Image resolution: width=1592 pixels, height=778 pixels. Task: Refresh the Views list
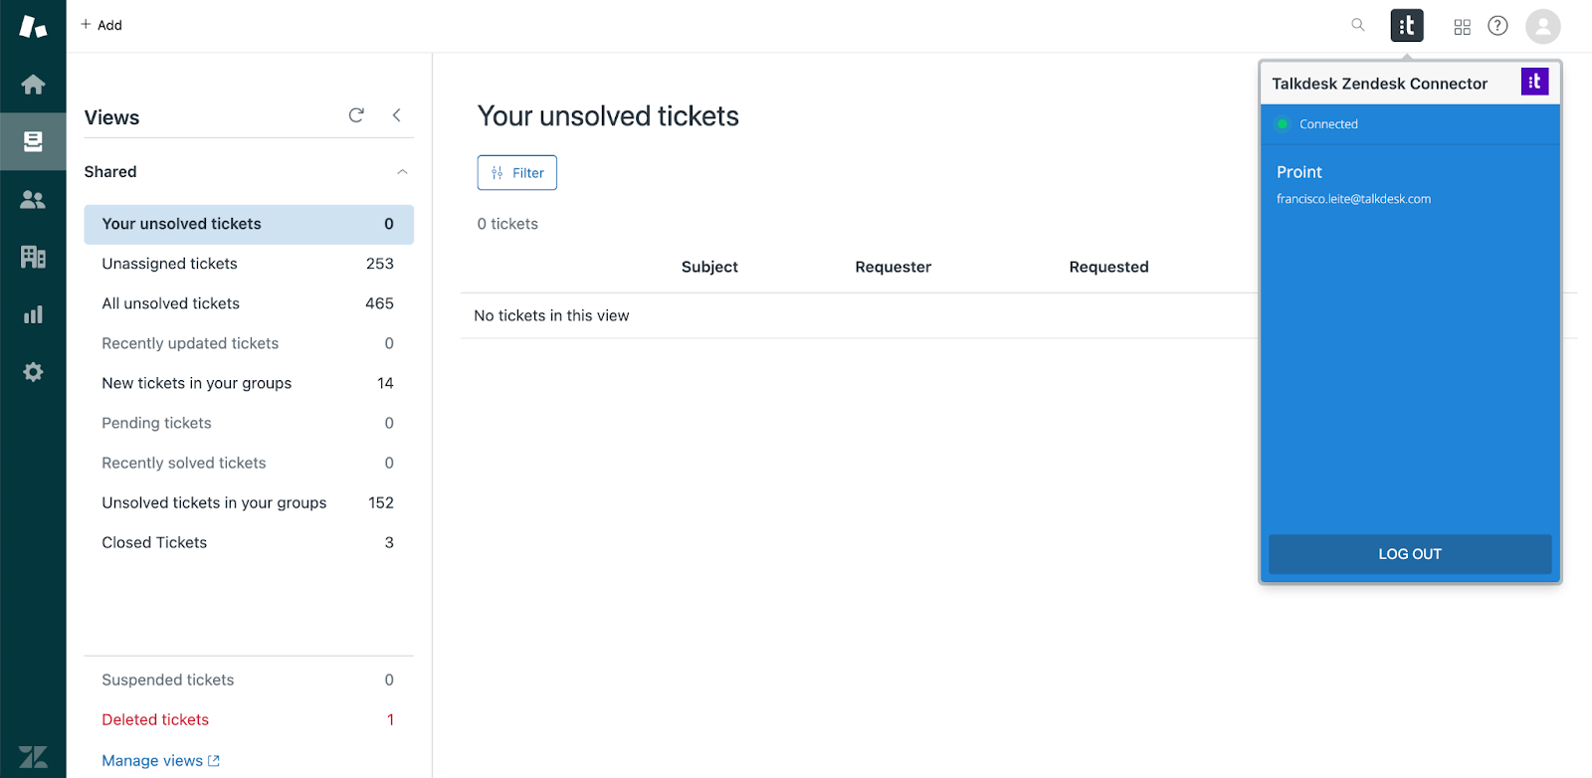(x=356, y=115)
